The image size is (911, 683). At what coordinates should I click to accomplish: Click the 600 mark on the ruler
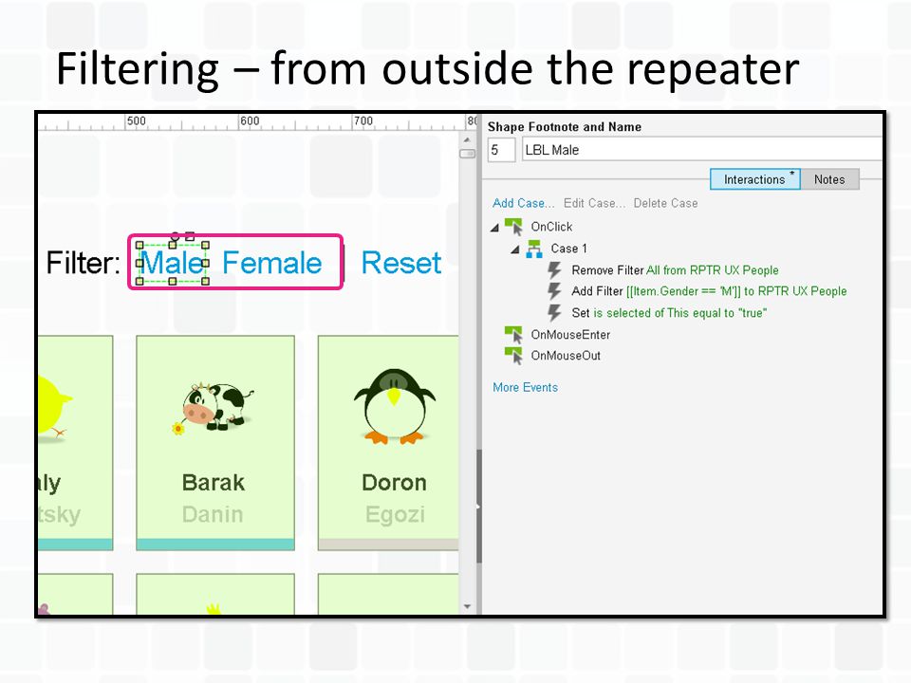pos(250,120)
